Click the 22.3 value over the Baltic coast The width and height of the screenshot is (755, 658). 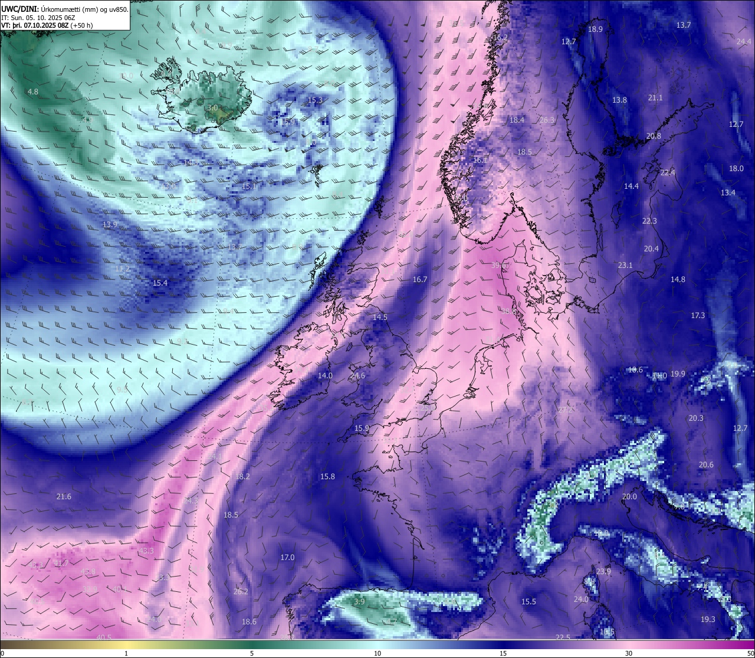click(649, 221)
